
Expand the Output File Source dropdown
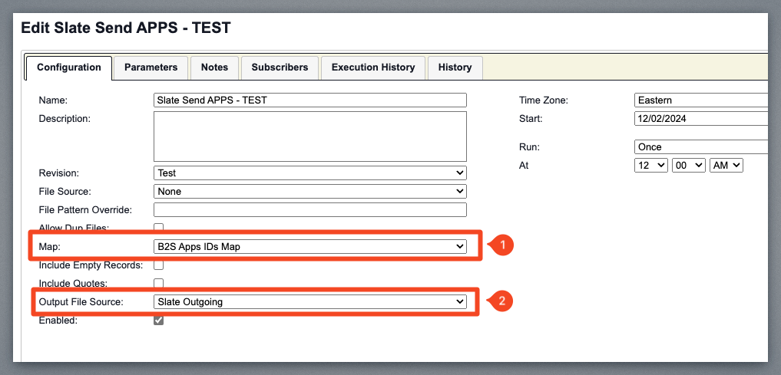(x=309, y=302)
